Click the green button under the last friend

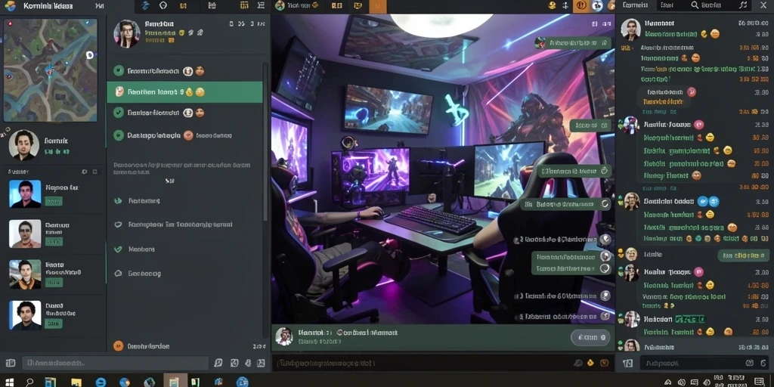click(x=54, y=324)
